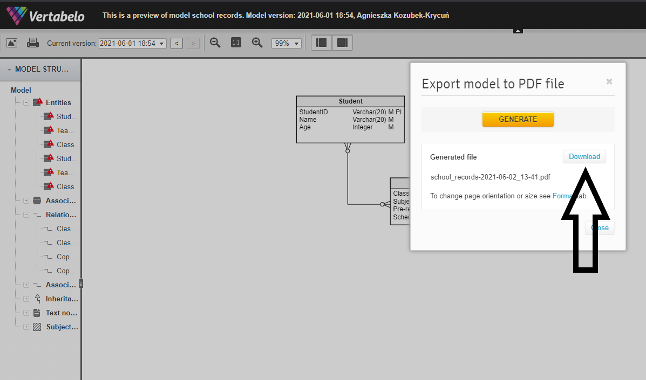Expand the Subject... tree node
Screen dimensions: 646x380
[26, 327]
